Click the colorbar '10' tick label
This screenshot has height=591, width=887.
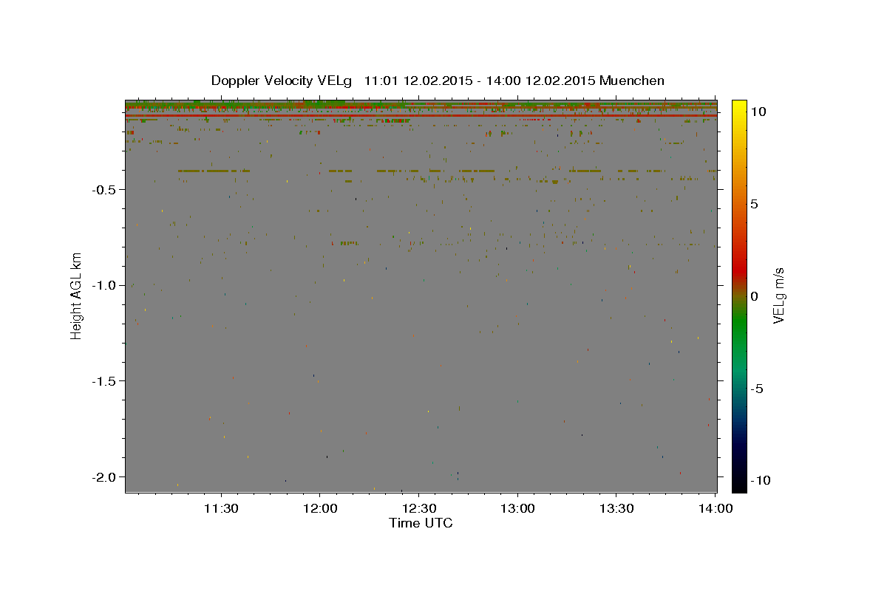[758, 111]
